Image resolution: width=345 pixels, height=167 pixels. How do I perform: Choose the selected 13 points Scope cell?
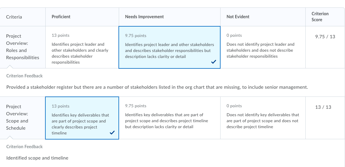pyautogui.click(x=82, y=118)
